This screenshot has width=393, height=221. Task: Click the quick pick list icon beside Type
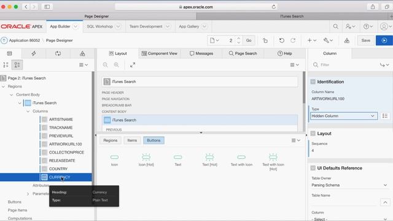[x=385, y=116]
